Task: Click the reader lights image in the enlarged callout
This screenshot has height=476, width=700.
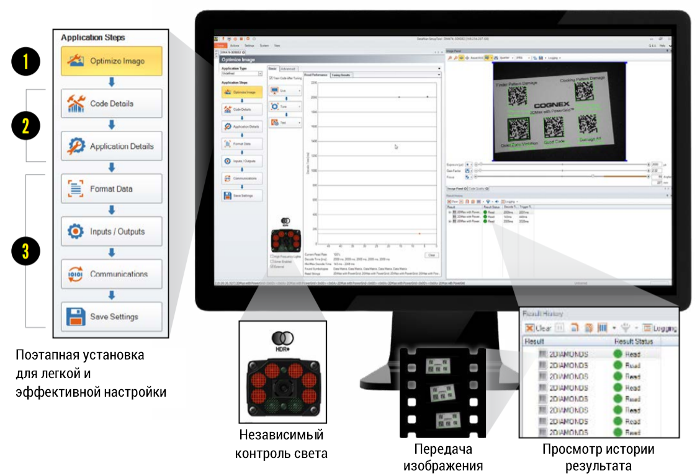Action: pos(283,387)
